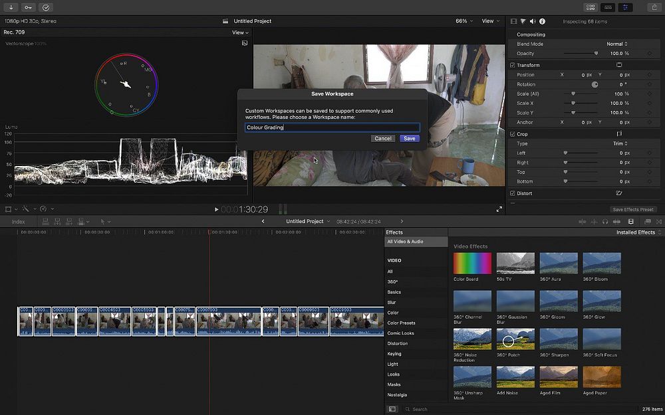Screen dimensions: 665x415
Task: Open the audio inspector speaker icon
Action: (532, 21)
